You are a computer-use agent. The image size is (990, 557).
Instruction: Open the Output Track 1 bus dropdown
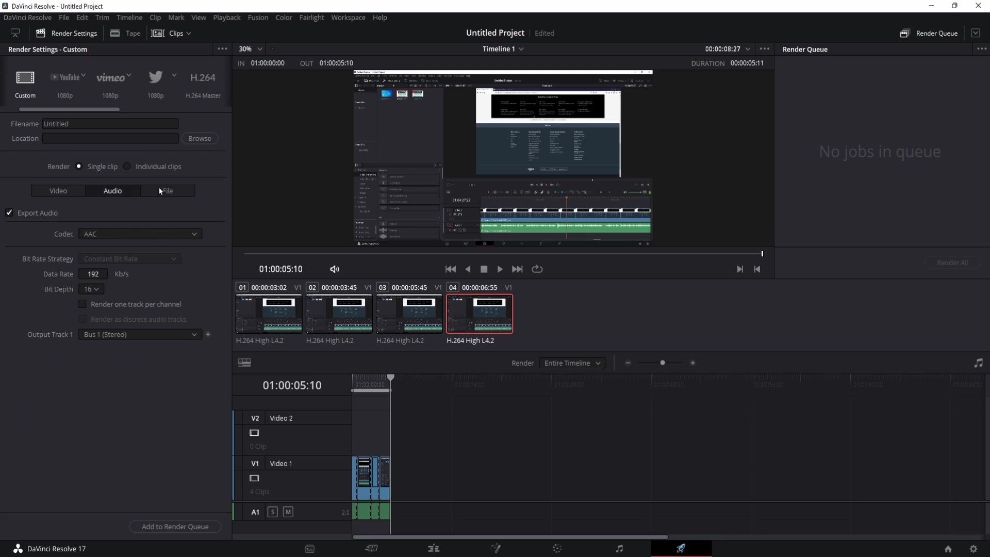(x=140, y=335)
